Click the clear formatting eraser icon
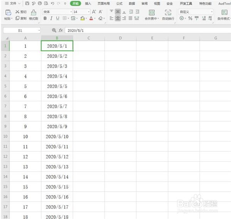Viewport: 231px width, 219px height. [x=100, y=18]
